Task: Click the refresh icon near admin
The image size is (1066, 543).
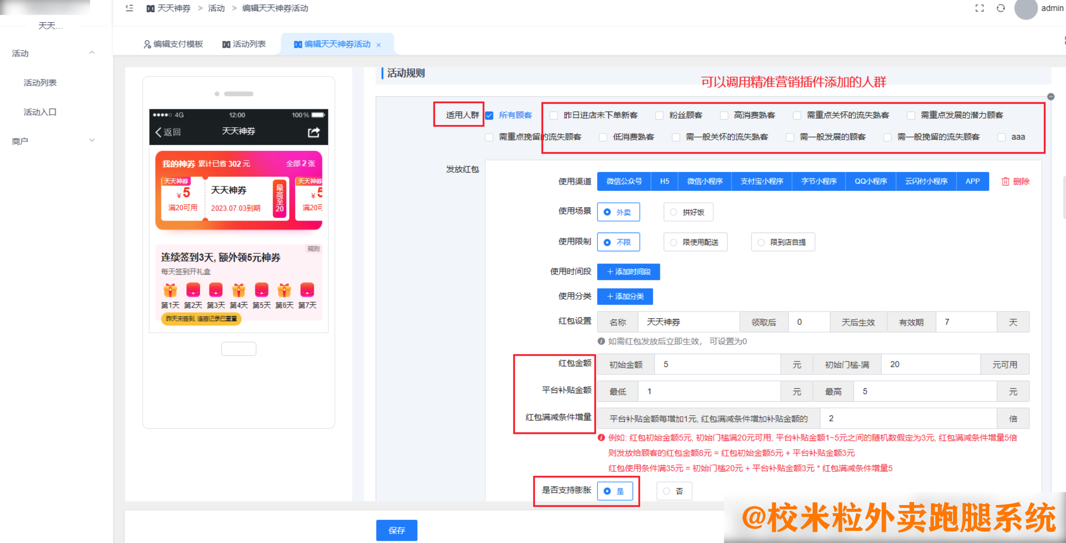Action: point(1001,8)
